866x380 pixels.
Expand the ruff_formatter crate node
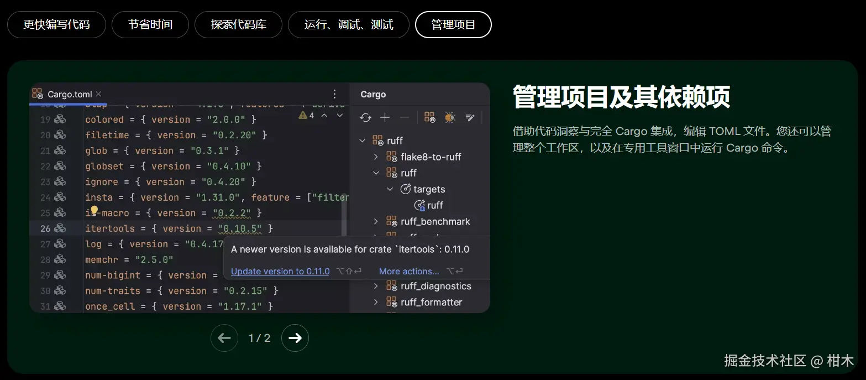tap(376, 302)
